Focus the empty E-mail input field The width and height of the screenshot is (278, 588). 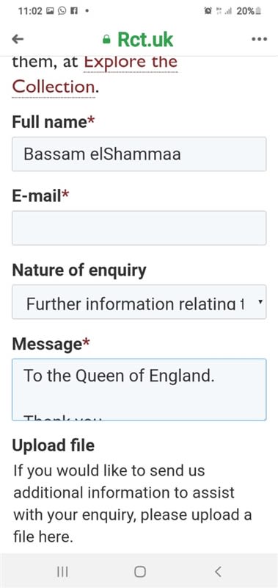click(x=139, y=228)
